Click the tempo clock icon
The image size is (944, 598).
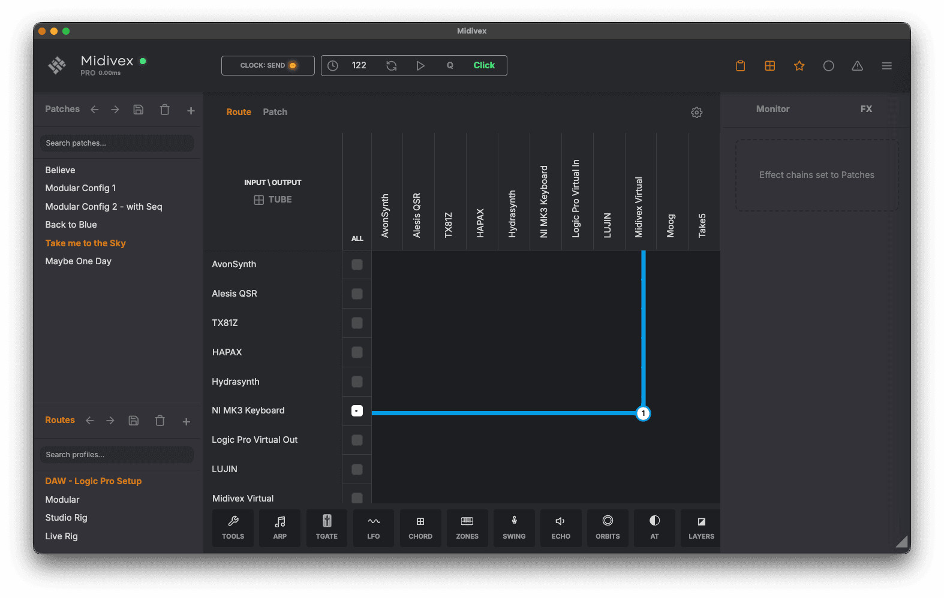pos(333,65)
